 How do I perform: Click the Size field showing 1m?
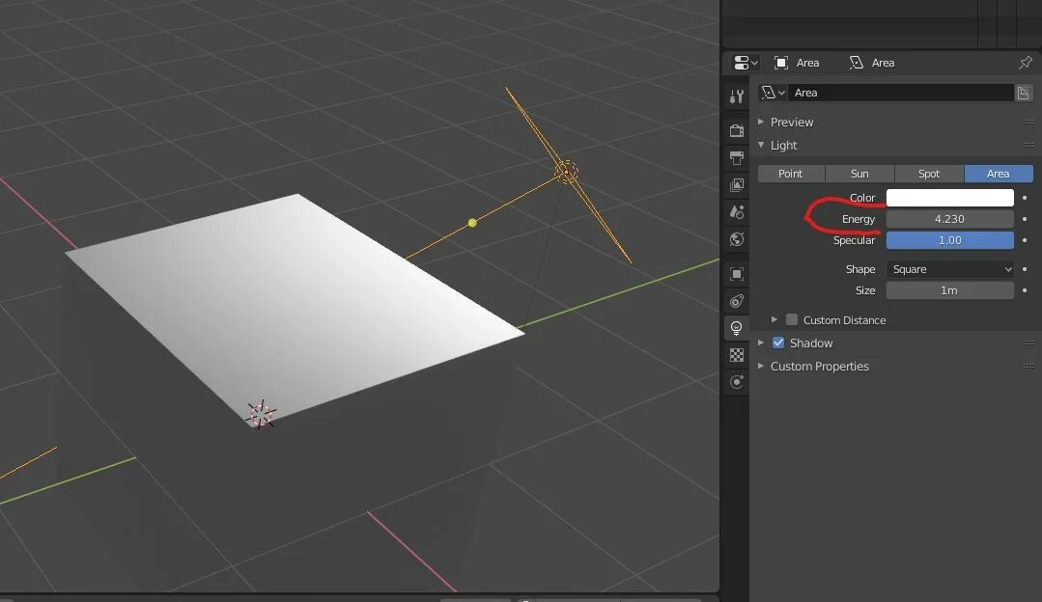click(950, 290)
